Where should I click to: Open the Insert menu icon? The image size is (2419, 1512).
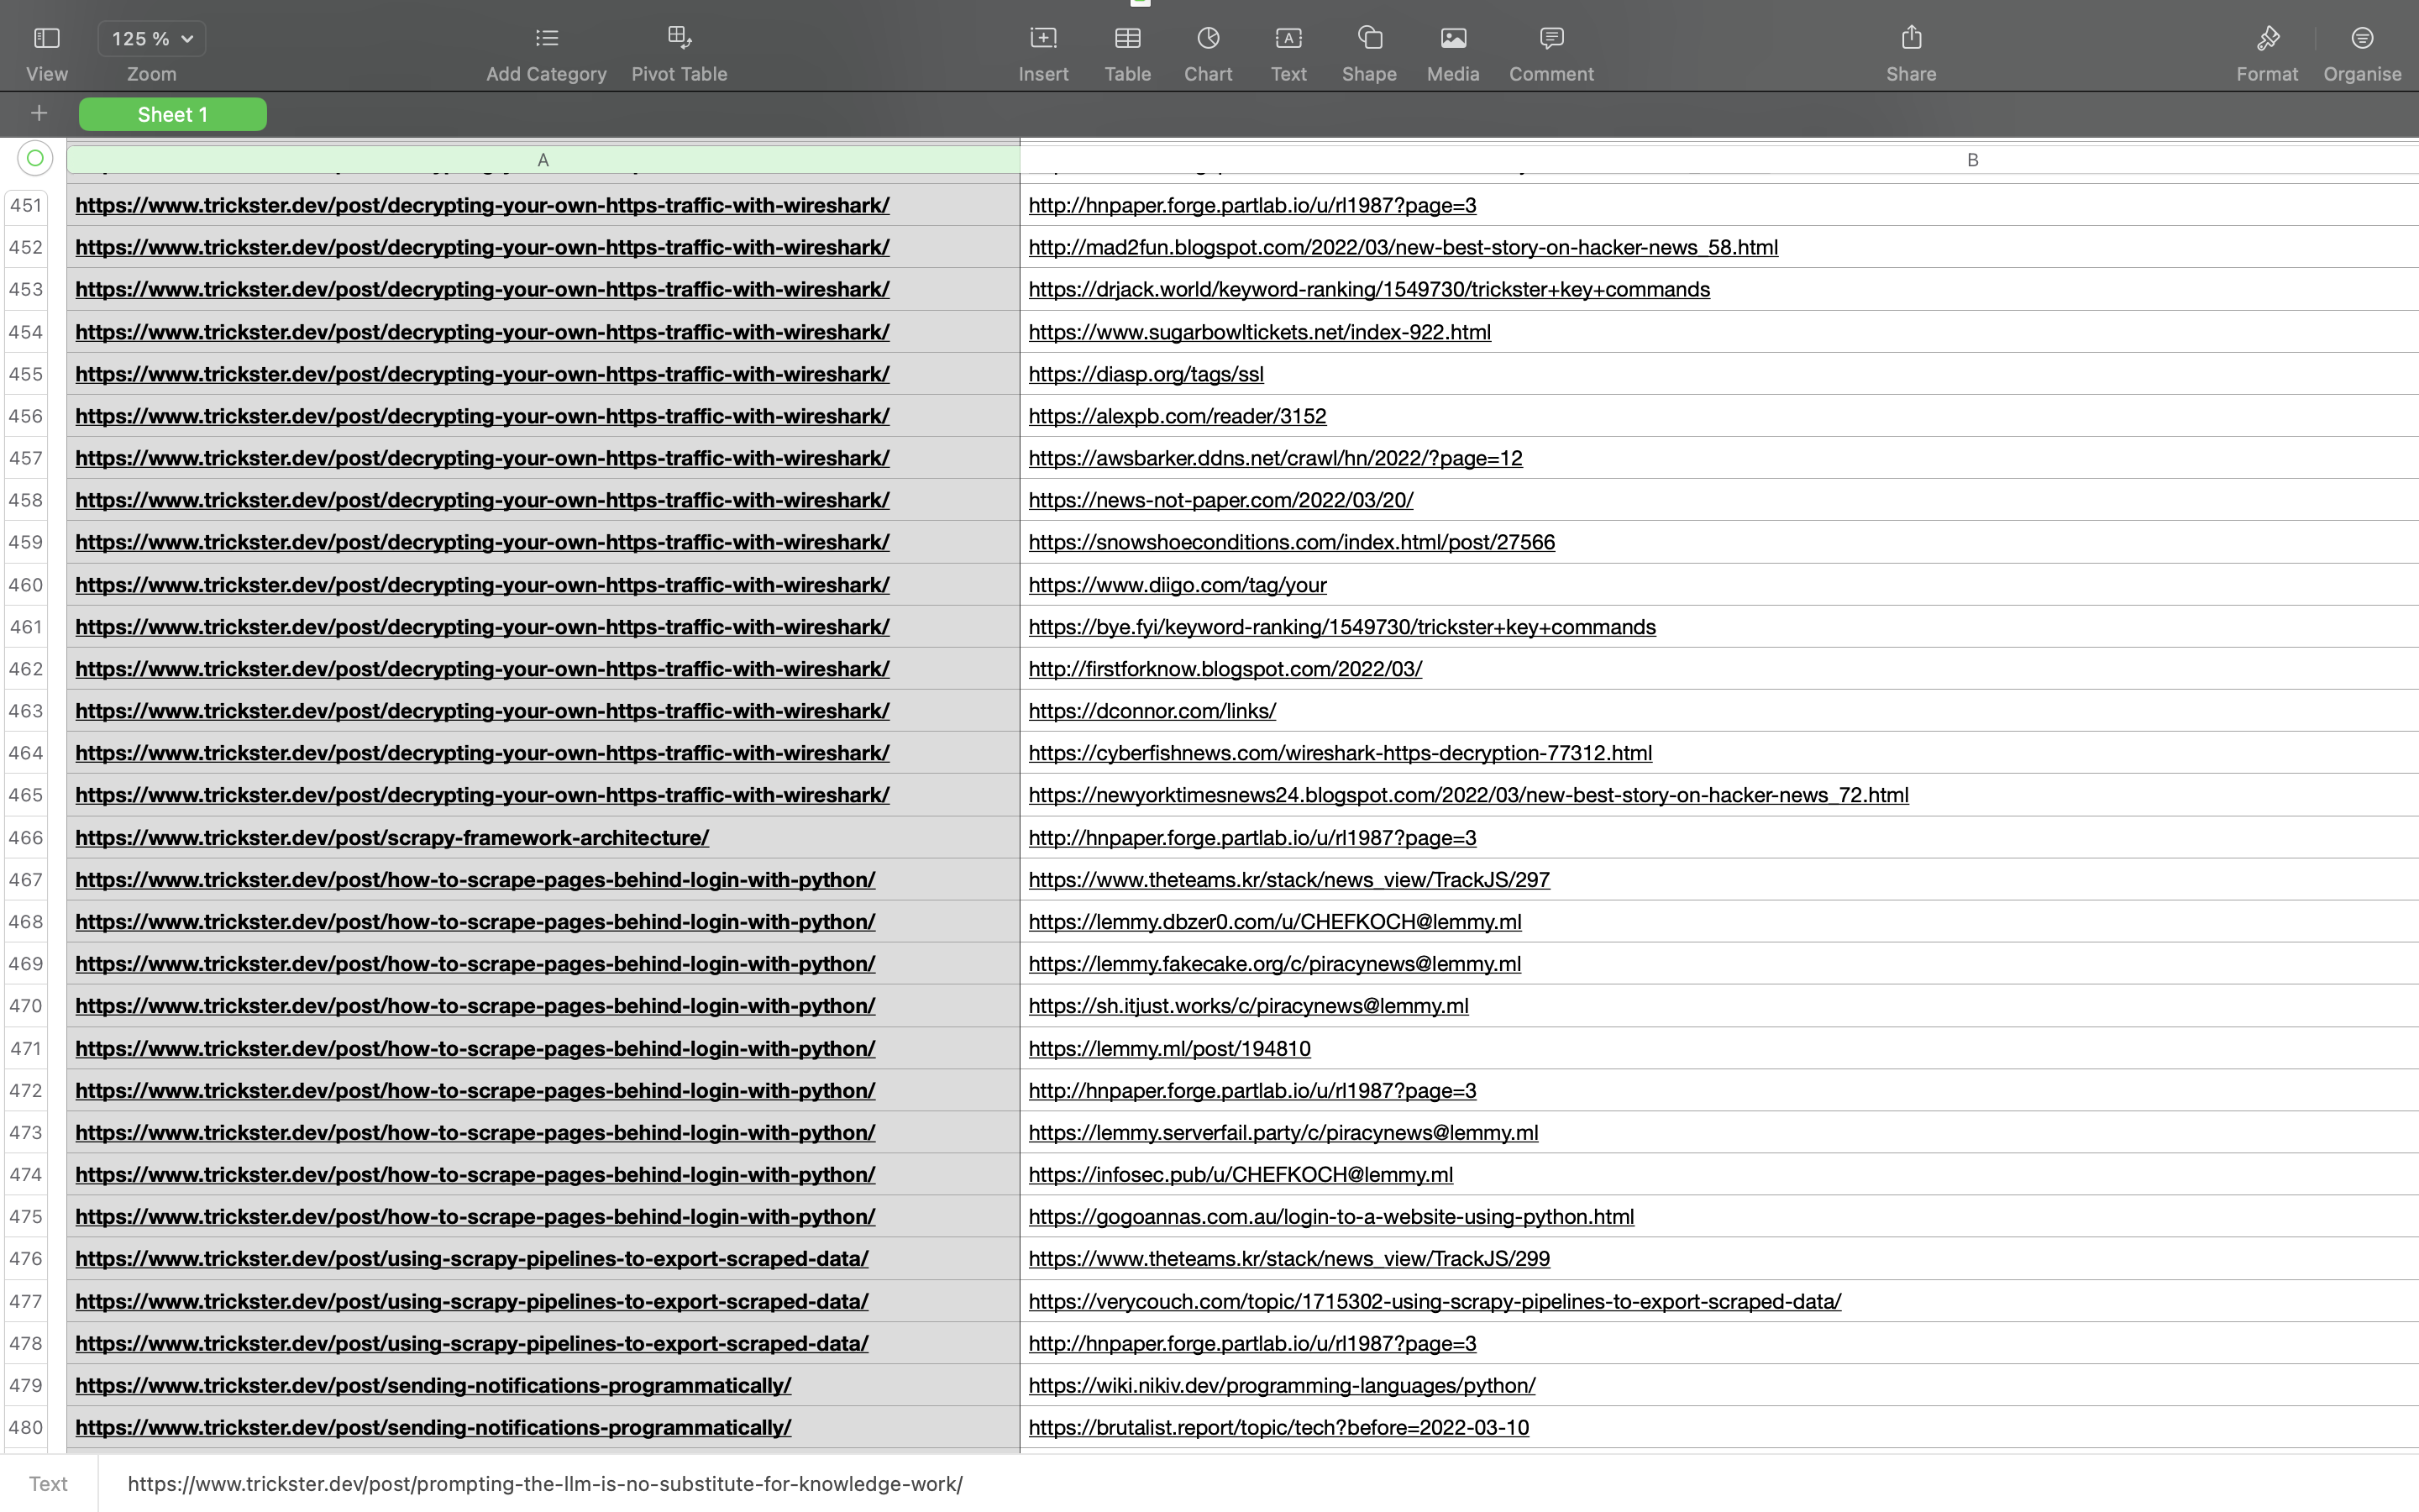click(1043, 39)
